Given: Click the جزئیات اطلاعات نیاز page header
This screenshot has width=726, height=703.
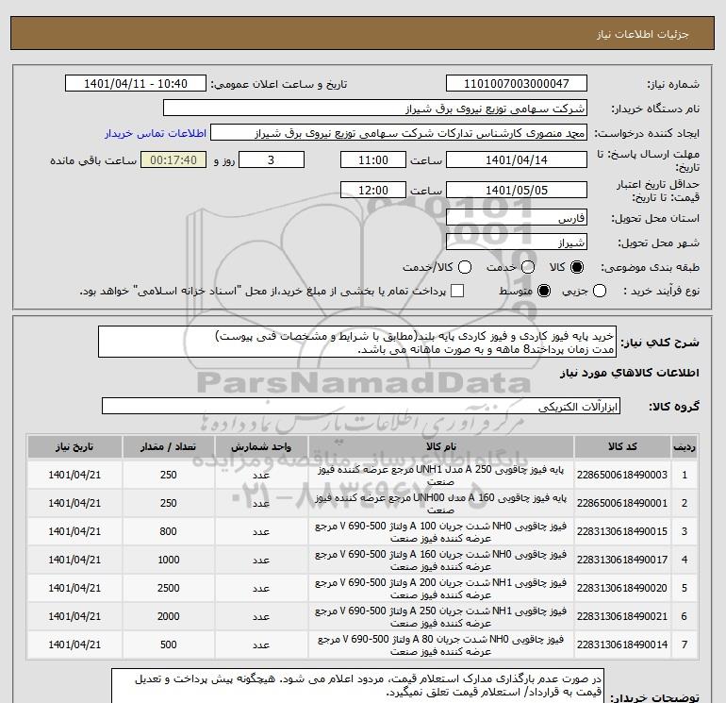Looking at the screenshot, I should pyautogui.click(x=643, y=34).
